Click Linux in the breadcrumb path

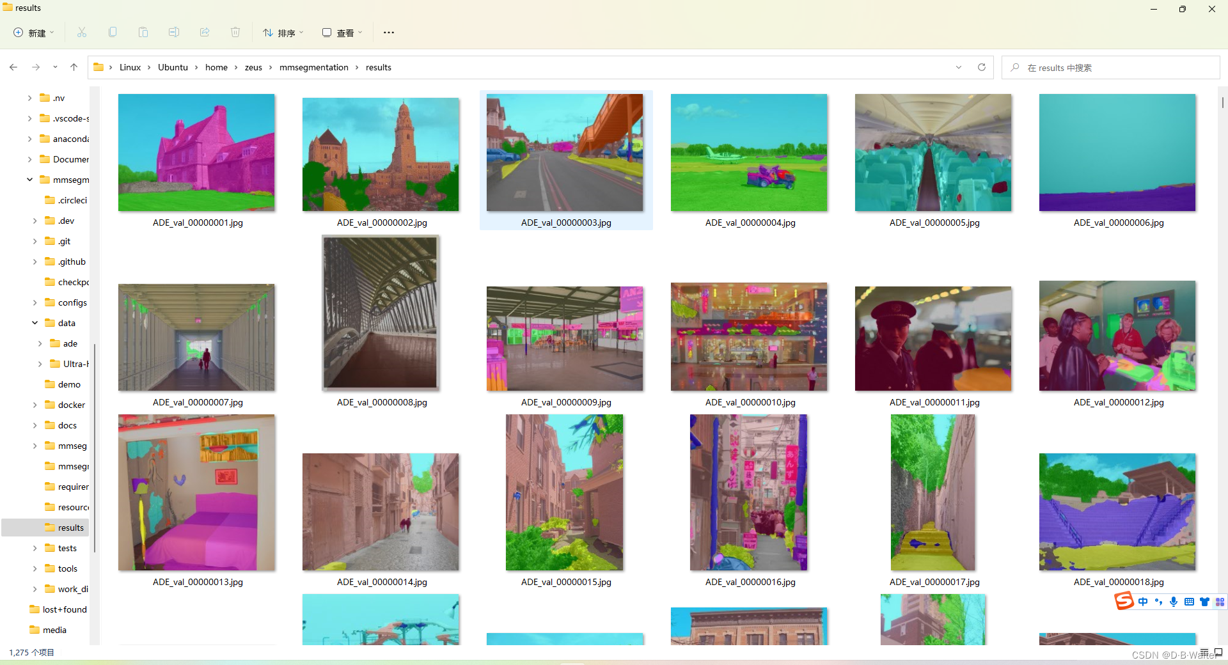pos(130,67)
